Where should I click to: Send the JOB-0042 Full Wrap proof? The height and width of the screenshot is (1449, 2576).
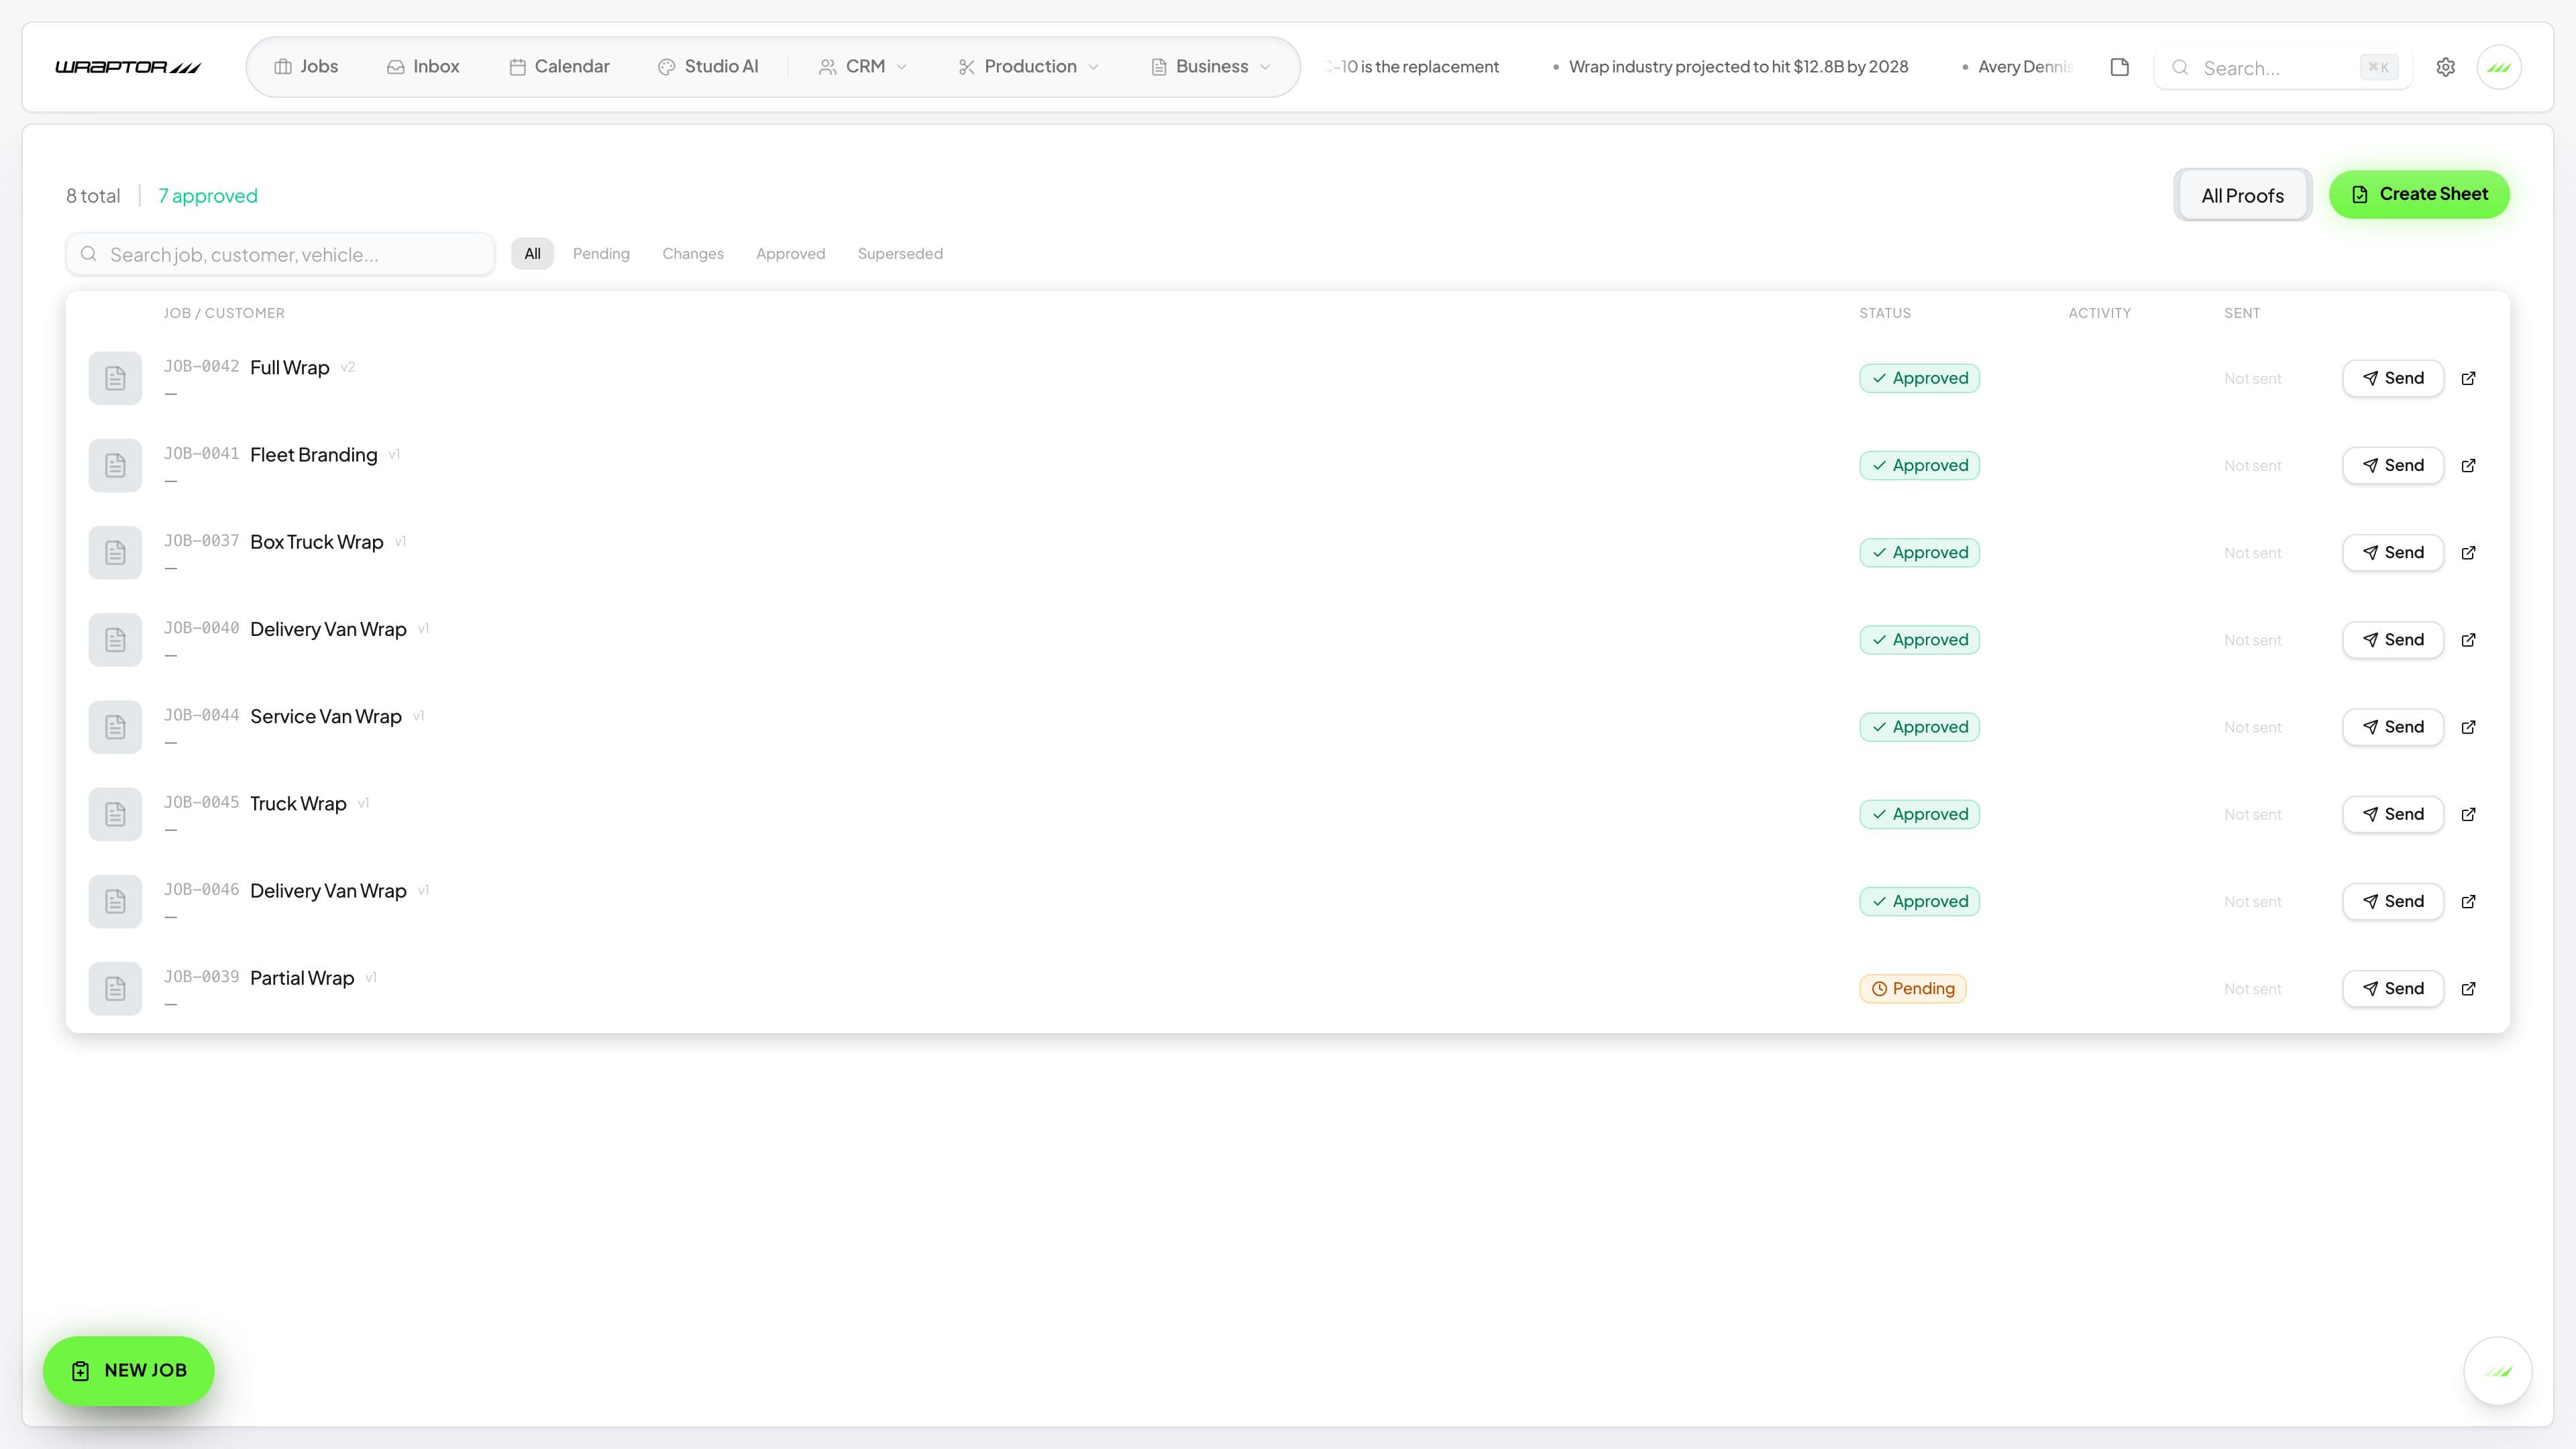(x=2393, y=378)
